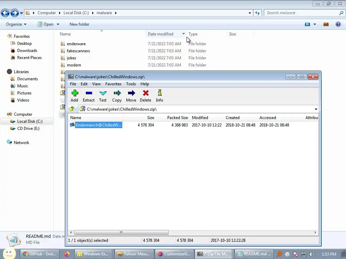Select the modern folder
This screenshot has height=259, width=346.
[74, 65]
